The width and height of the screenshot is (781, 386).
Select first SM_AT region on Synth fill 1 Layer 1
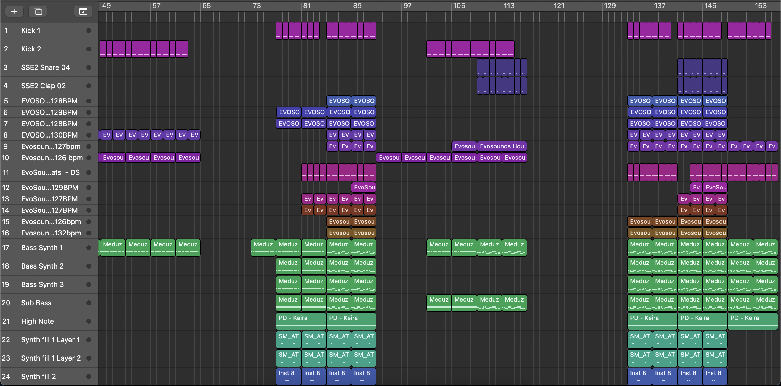coord(288,339)
